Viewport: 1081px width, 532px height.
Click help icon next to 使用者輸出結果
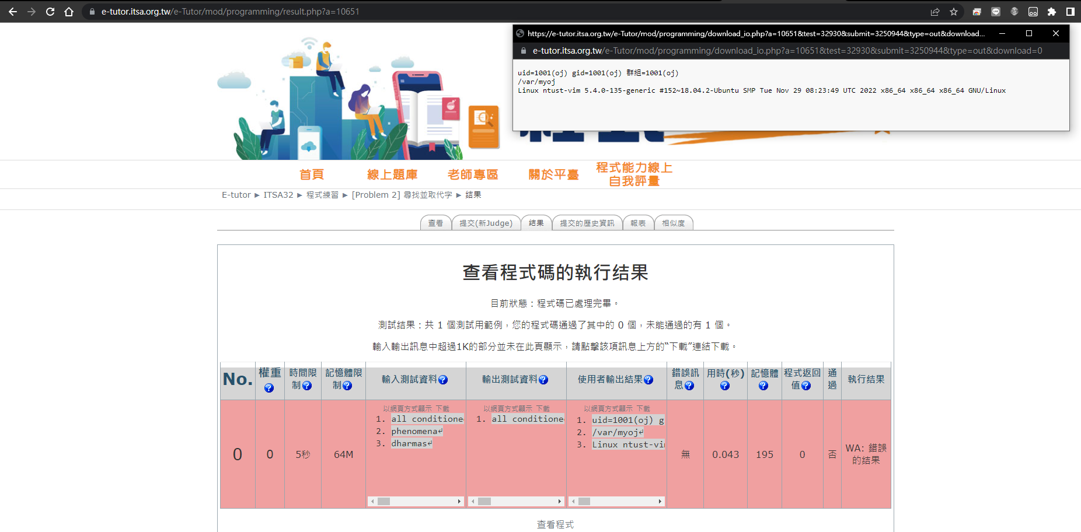click(648, 380)
